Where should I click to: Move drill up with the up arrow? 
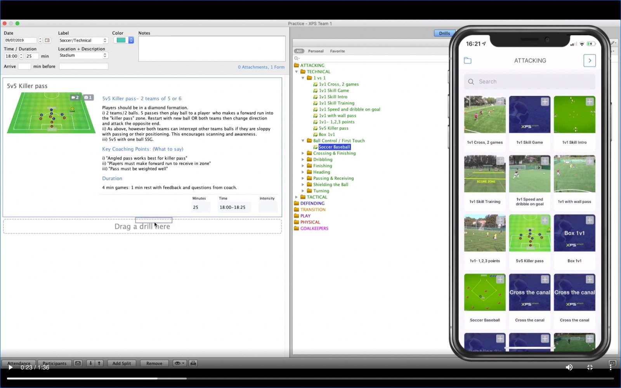click(x=99, y=363)
